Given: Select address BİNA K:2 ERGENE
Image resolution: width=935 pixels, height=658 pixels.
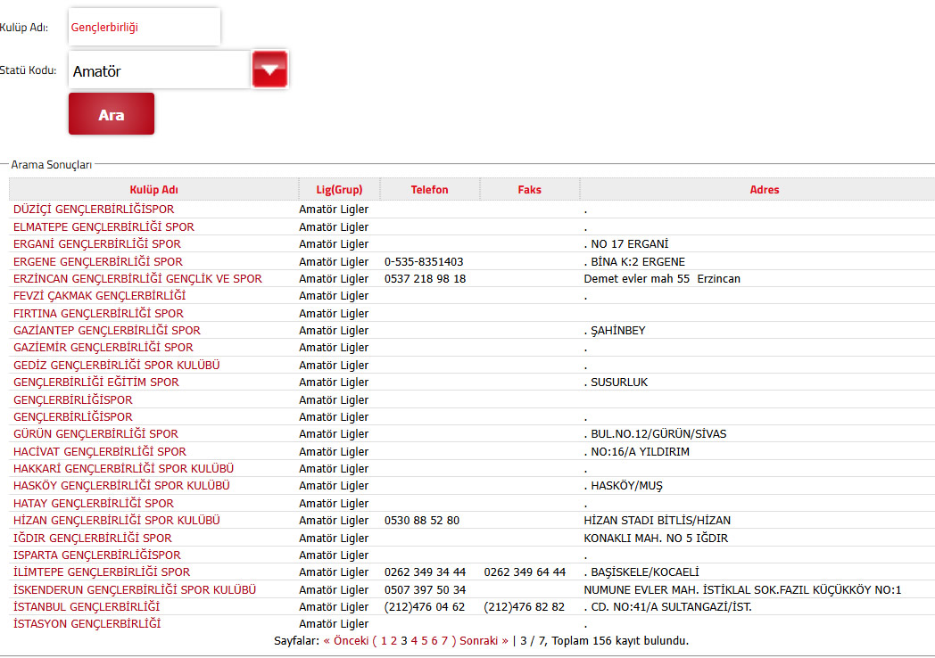Looking at the screenshot, I should point(638,261).
